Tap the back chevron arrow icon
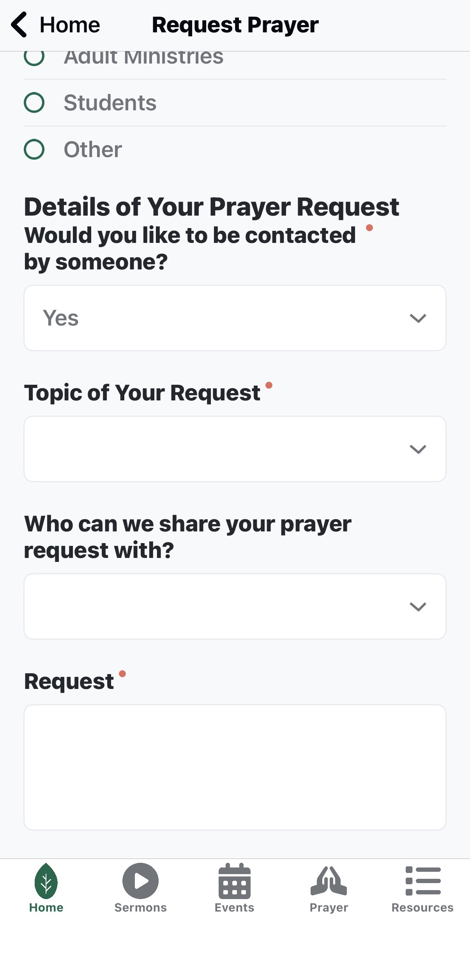470x956 pixels. tap(19, 25)
